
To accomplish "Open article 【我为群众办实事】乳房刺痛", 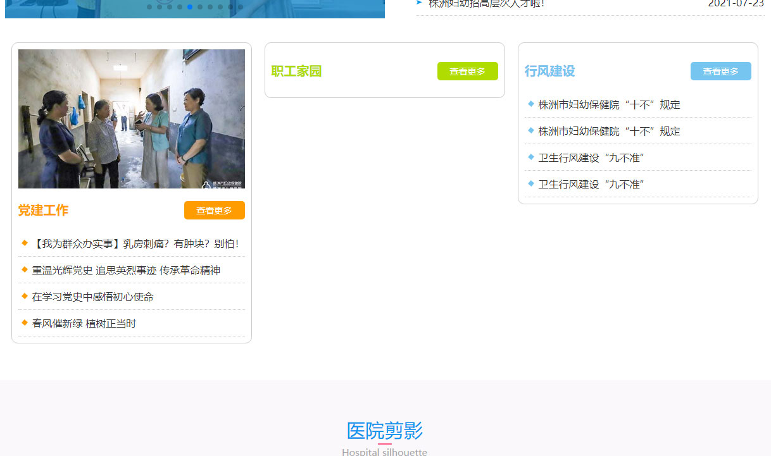I will [135, 243].
